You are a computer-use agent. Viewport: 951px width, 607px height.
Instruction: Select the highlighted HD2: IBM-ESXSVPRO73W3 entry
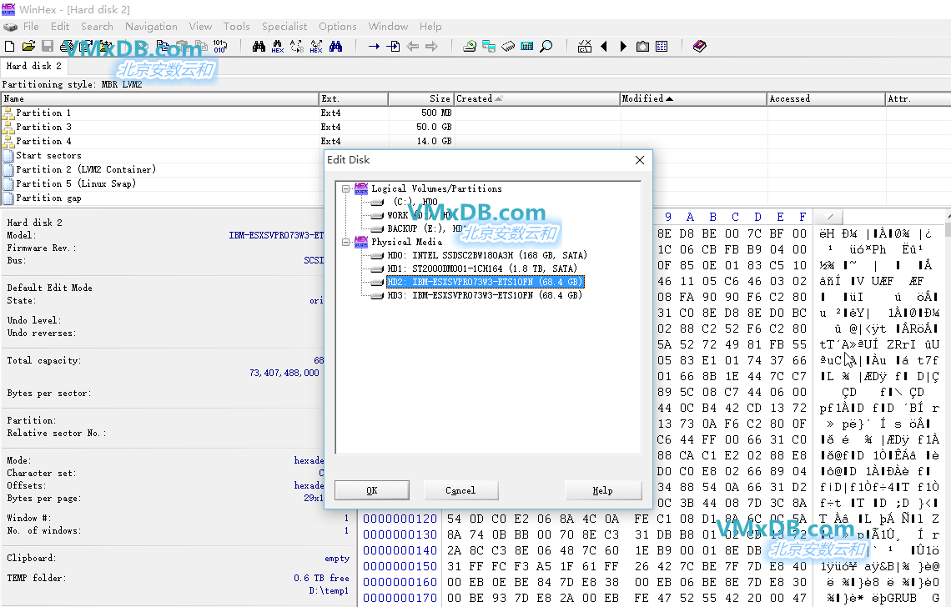(486, 282)
